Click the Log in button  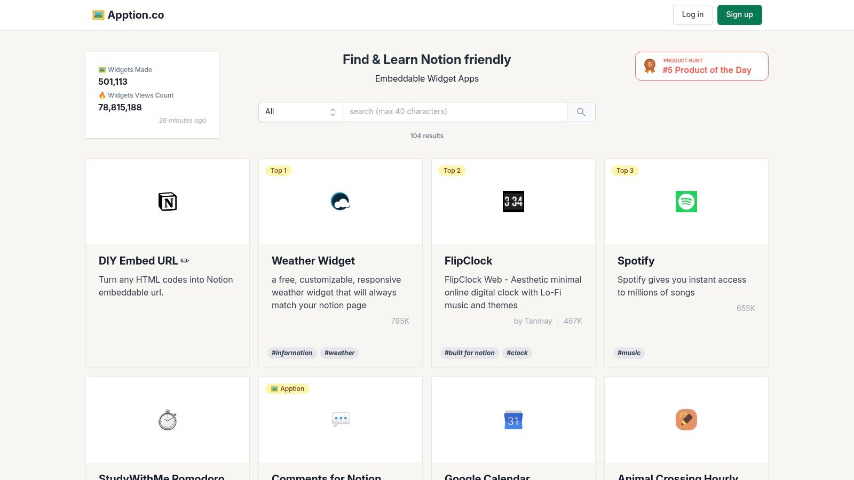coord(692,15)
